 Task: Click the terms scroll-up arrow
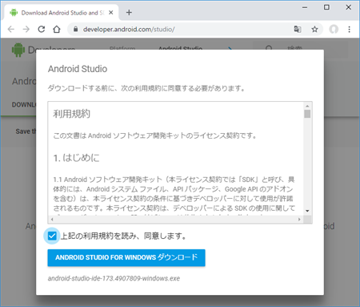point(307,106)
